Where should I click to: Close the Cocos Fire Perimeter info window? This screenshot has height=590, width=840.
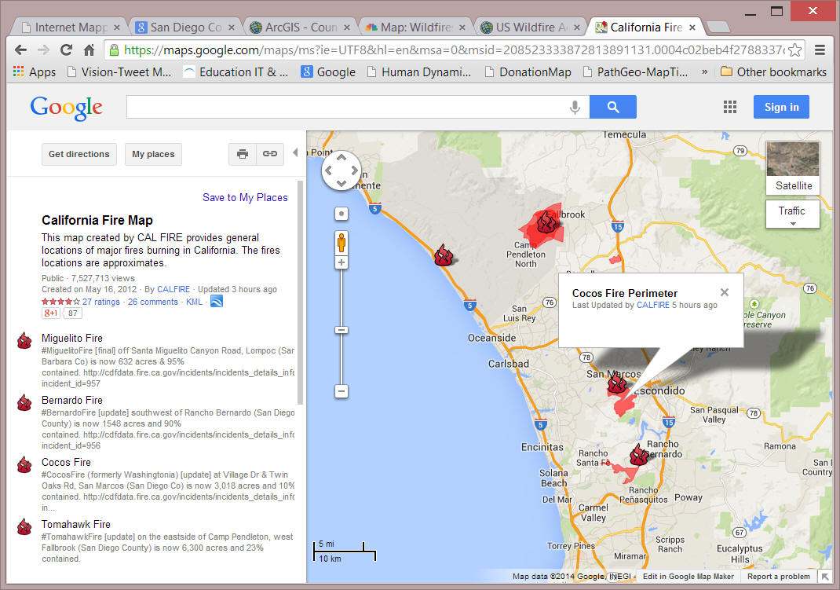tap(725, 292)
